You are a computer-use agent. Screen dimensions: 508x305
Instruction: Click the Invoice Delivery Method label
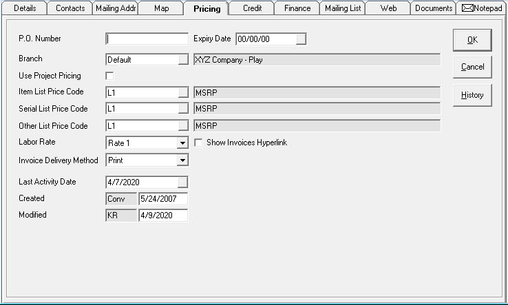coord(59,160)
